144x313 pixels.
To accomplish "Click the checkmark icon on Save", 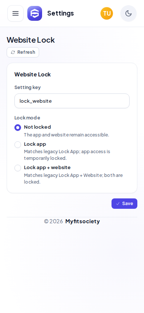I will (118, 204).
